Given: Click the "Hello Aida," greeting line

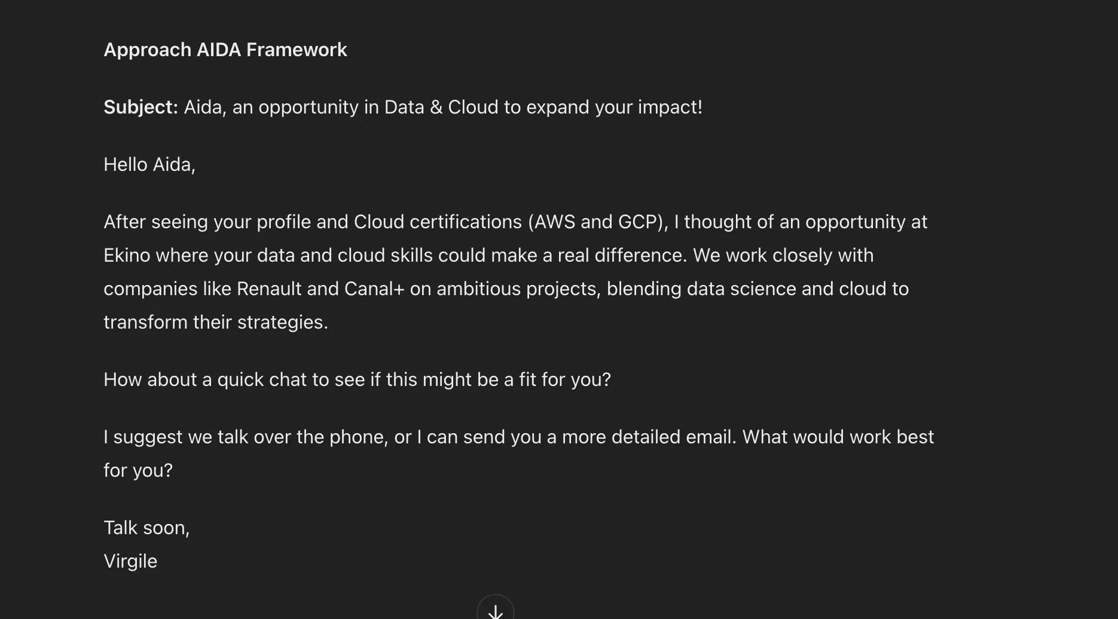Looking at the screenshot, I should pyautogui.click(x=149, y=164).
